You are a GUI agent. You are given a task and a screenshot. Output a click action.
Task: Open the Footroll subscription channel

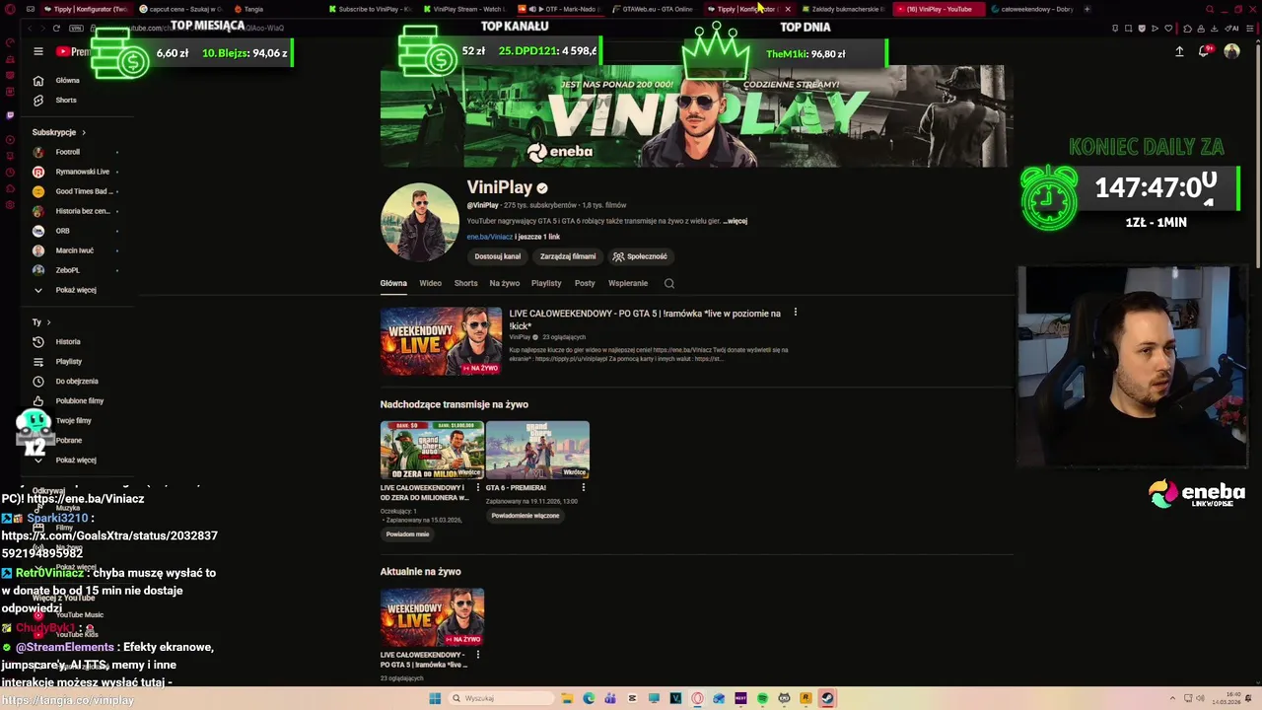pos(67,152)
